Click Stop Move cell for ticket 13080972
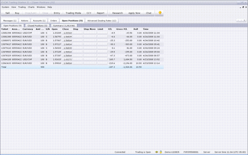248x155 pixels. pos(90,40)
